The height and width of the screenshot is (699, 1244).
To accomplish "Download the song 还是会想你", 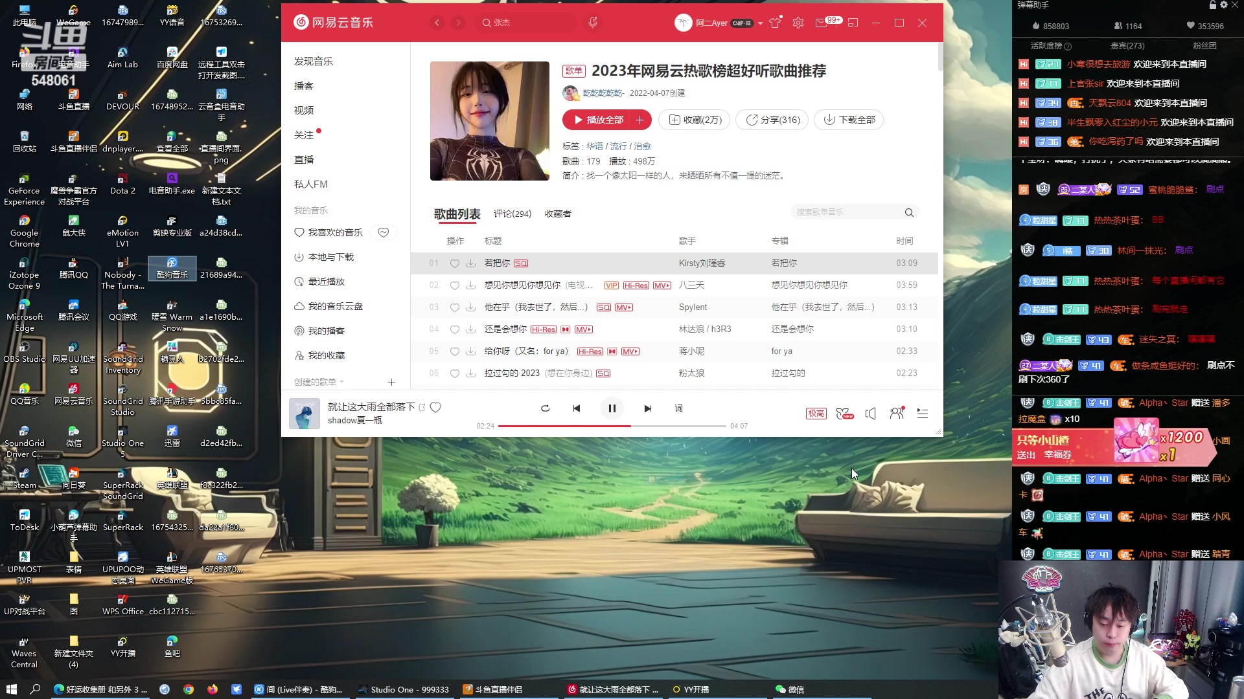I will (470, 329).
